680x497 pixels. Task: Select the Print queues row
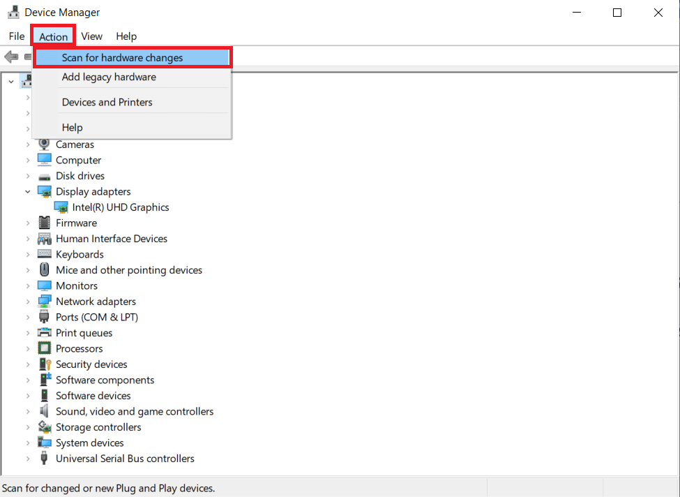84,333
